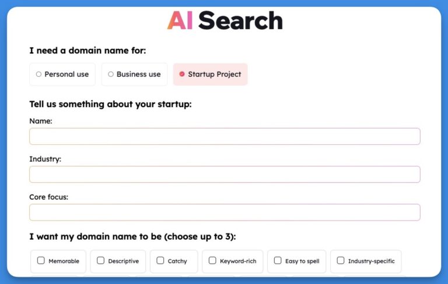Click the AI Search logo
This screenshot has width=448, height=284.
[225, 21]
